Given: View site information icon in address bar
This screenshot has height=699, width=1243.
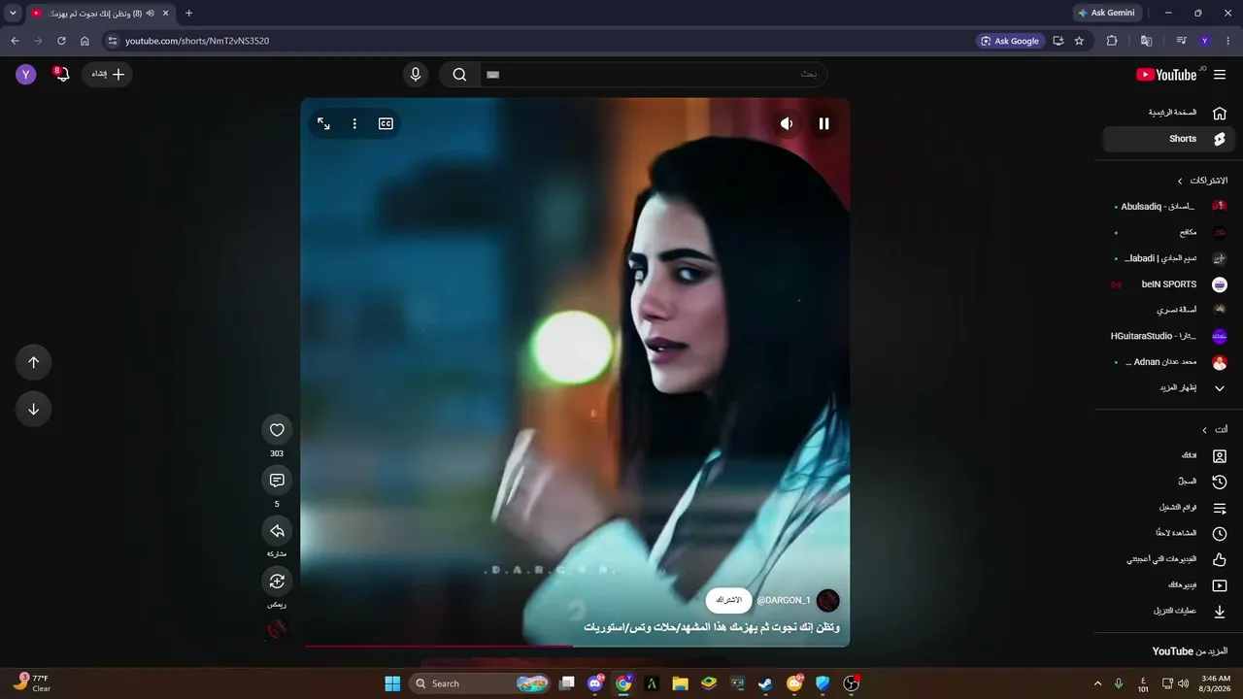Looking at the screenshot, I should click(x=112, y=41).
